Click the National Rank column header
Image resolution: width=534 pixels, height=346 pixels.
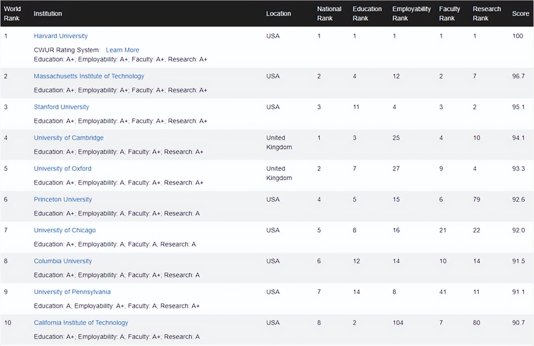click(329, 14)
